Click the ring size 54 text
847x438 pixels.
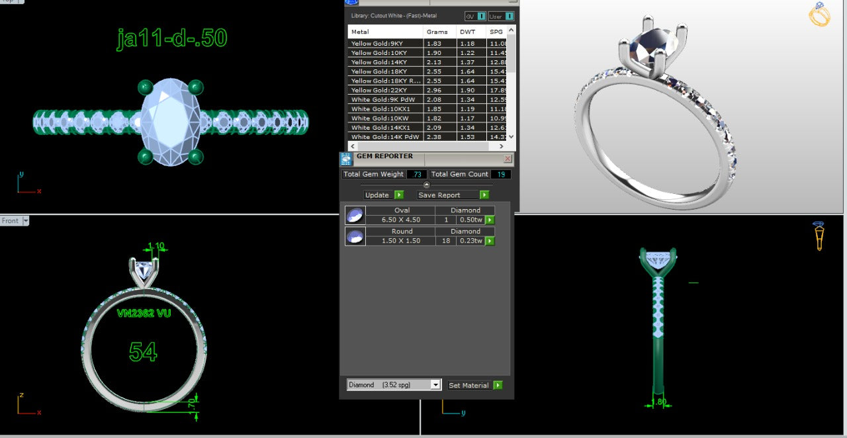(x=143, y=351)
